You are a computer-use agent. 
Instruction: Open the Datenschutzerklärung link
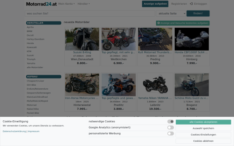(x=14, y=131)
